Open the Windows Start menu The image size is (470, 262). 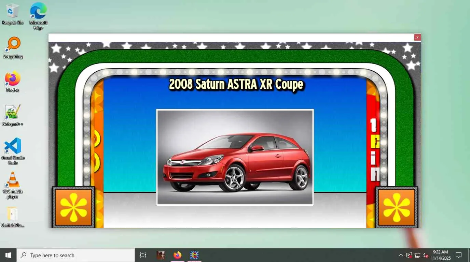tap(8, 255)
